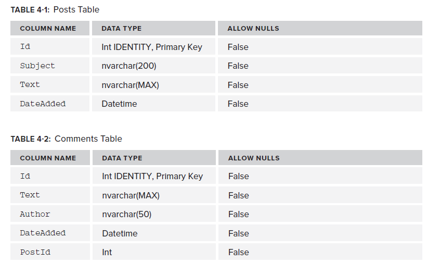The image size is (440, 263).
Task: Select Datetime cell in Posts table
Action: pyautogui.click(x=119, y=104)
